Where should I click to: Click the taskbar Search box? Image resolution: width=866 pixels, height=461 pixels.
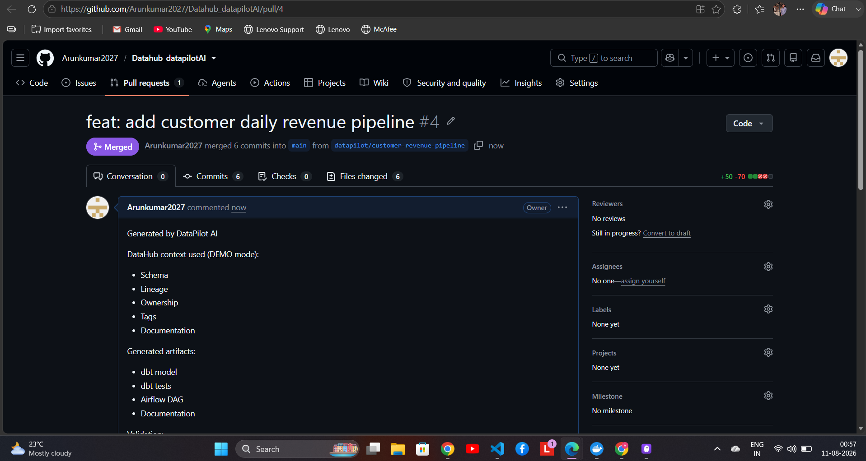coord(297,449)
